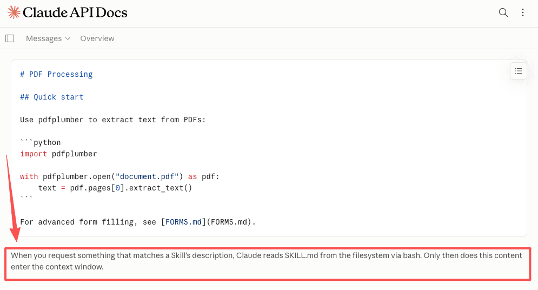Click the '## Quick start' heading line

(x=52, y=97)
